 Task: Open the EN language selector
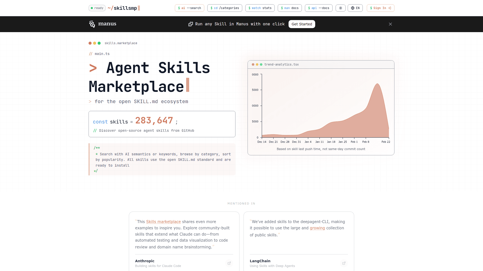(x=355, y=8)
